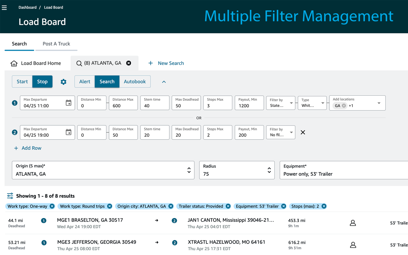This screenshot has height=255, width=408.
Task: Toggle the Start button
Action: pos(22,82)
